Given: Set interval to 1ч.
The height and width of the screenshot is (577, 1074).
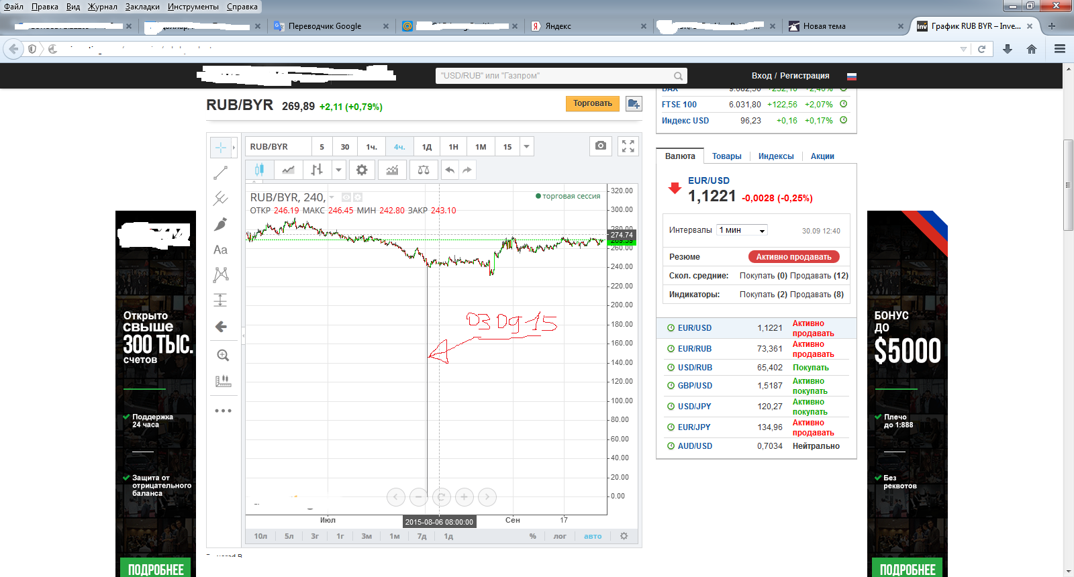Looking at the screenshot, I should coord(371,146).
